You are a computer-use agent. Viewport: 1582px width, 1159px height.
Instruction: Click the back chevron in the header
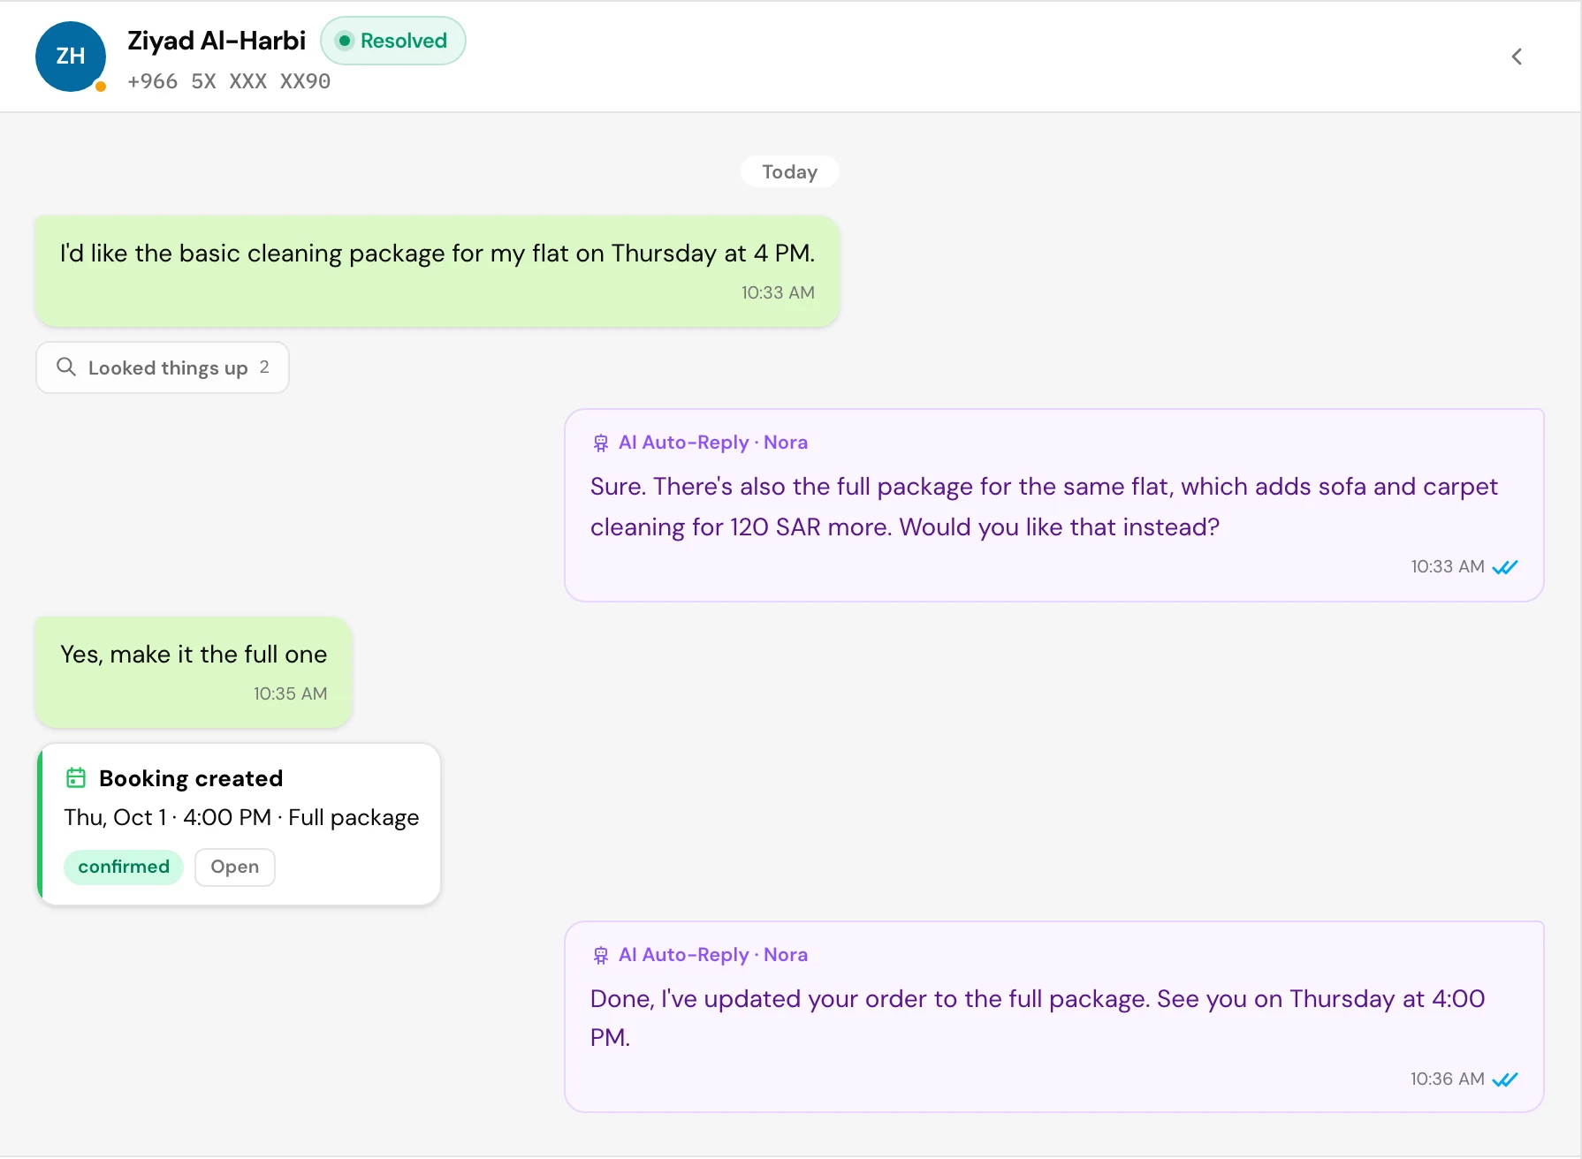pos(1517,57)
